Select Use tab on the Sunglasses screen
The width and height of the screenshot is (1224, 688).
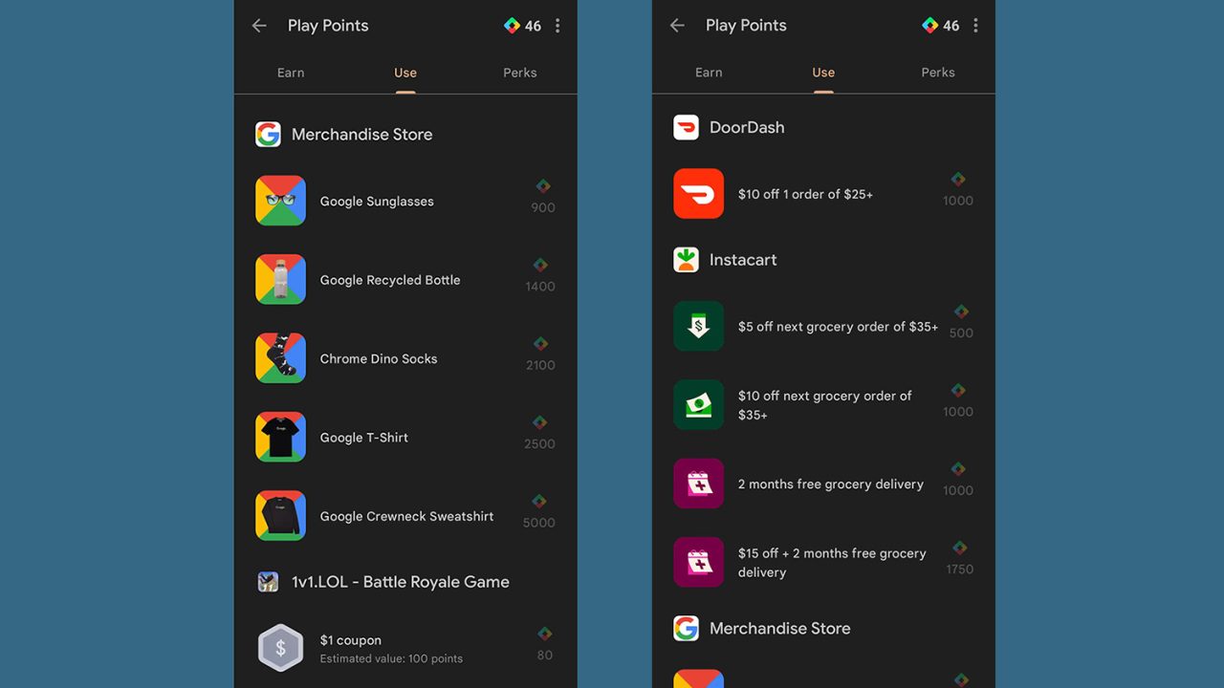[405, 73]
